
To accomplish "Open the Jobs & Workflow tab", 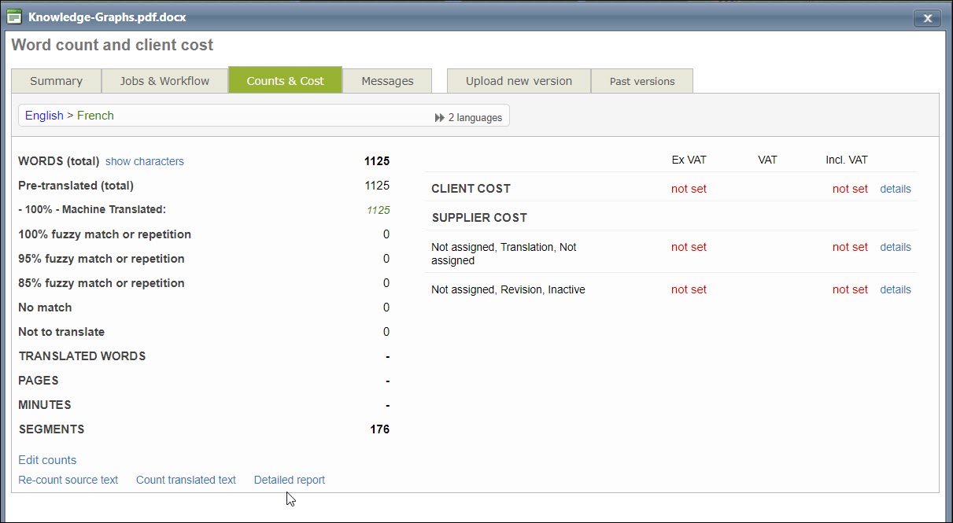I will click(164, 81).
